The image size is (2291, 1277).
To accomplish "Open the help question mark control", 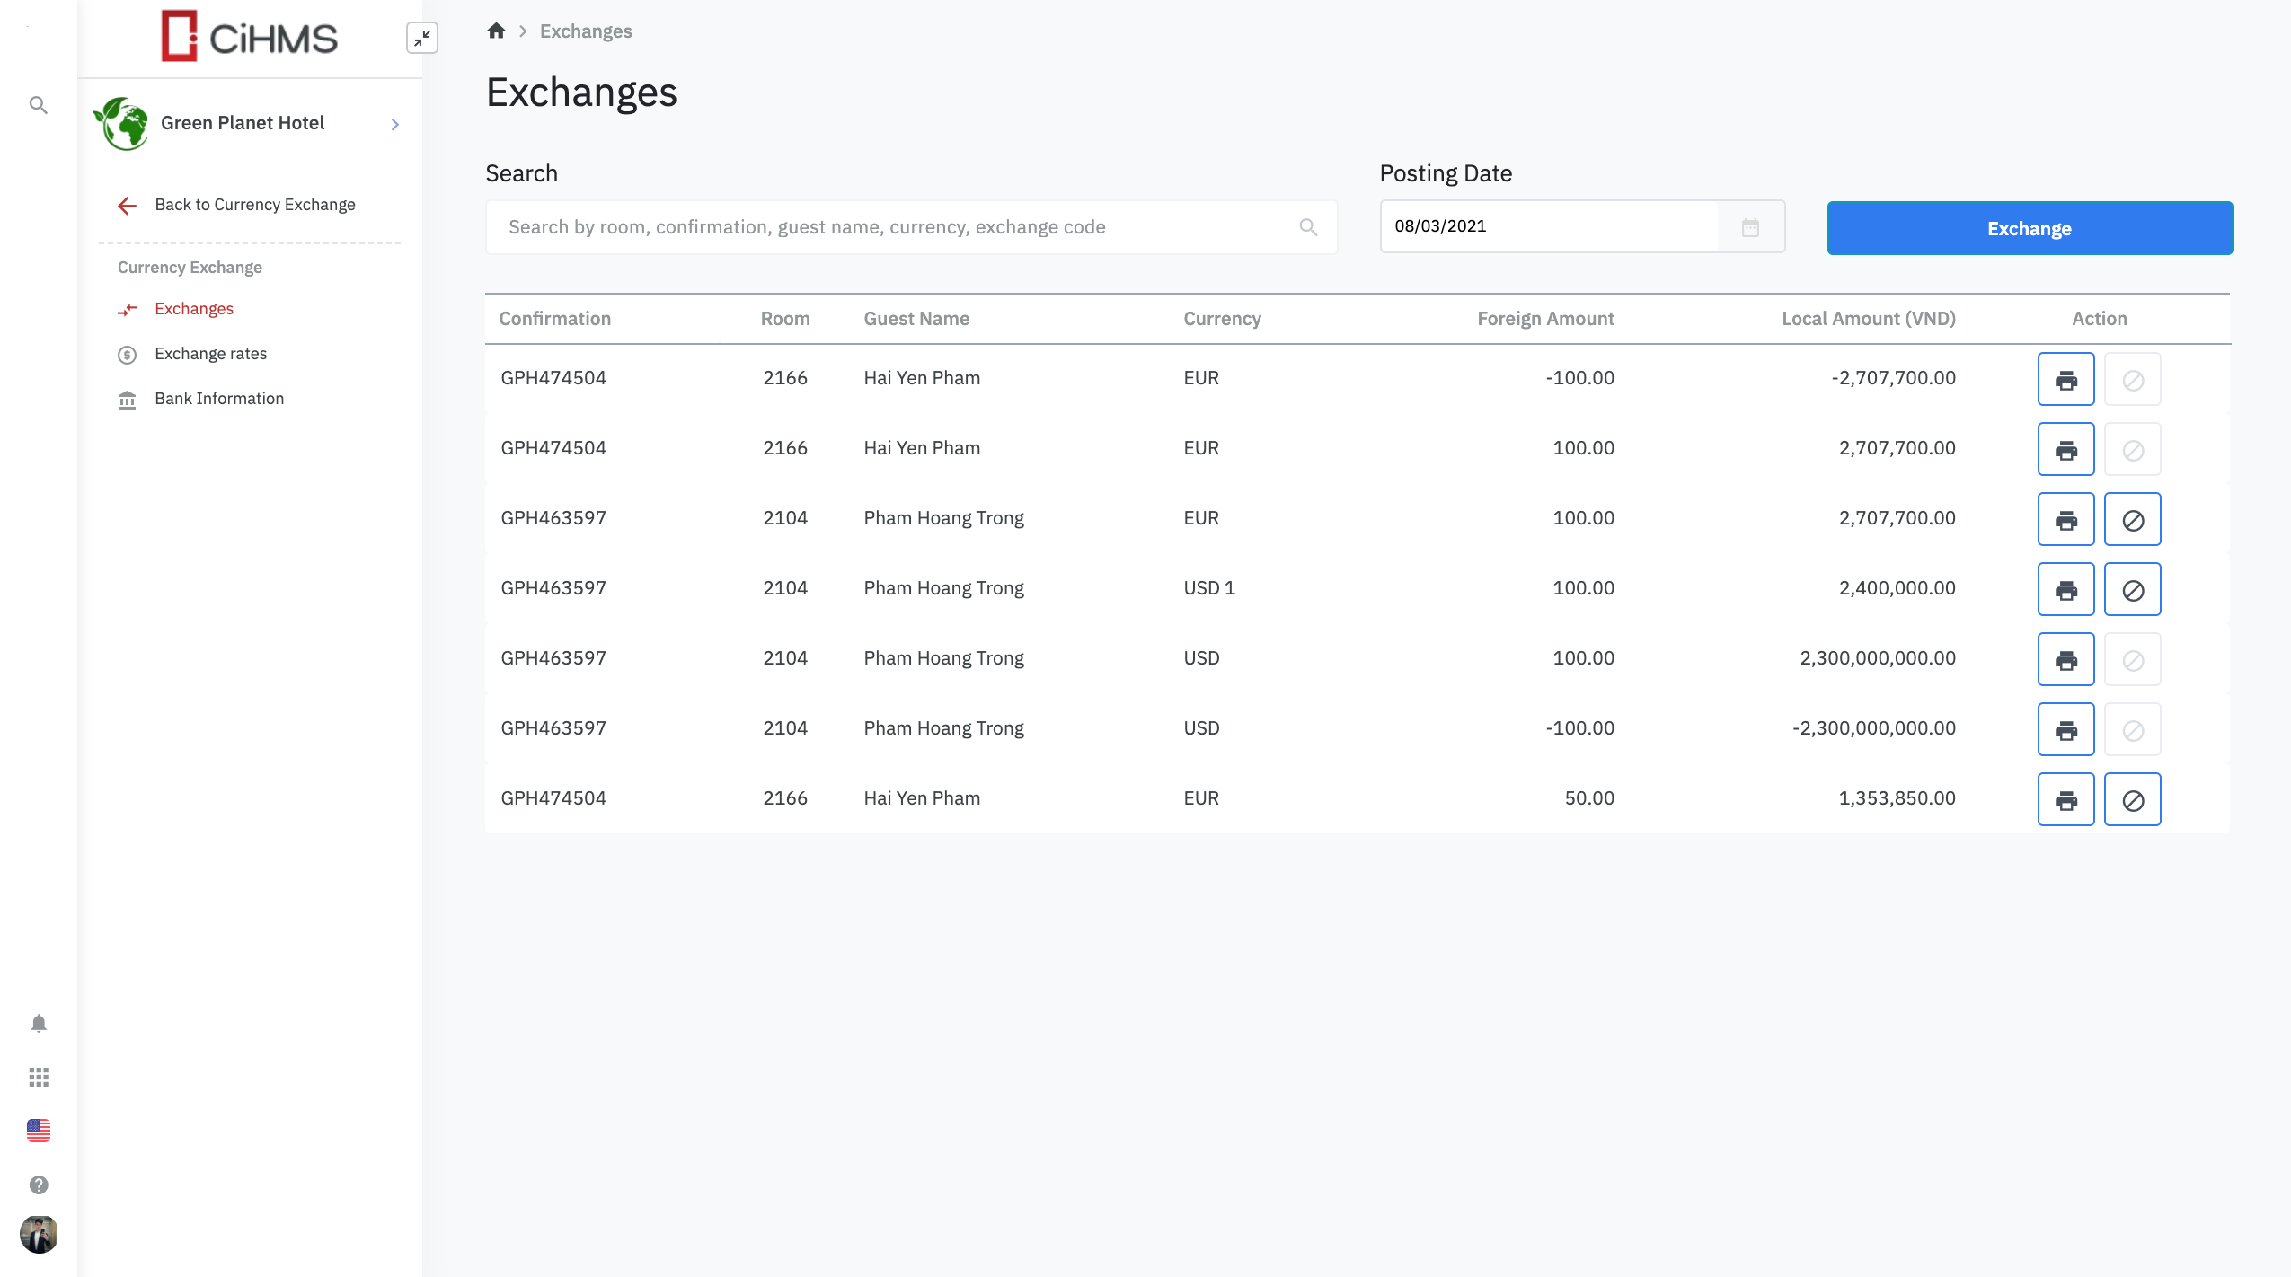I will 39,1184.
